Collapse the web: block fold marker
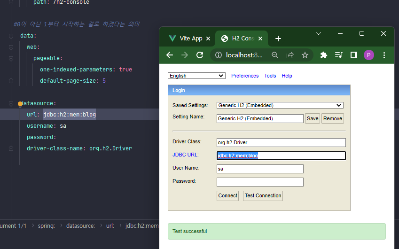Image resolution: width=399 pixels, height=249 pixels. coord(11,47)
